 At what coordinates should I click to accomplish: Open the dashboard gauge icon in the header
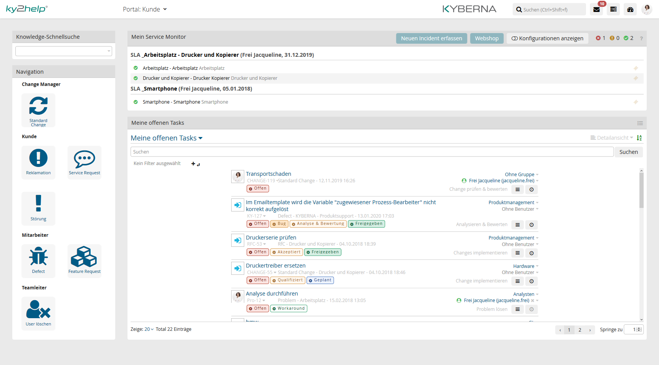pyautogui.click(x=630, y=9)
